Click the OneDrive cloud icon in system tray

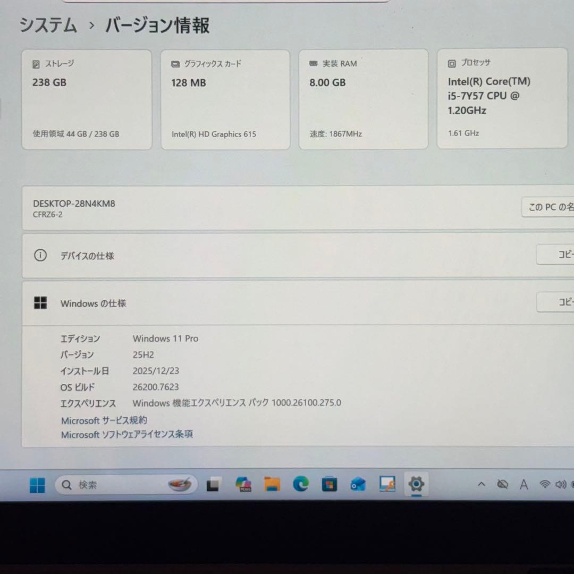(x=502, y=484)
